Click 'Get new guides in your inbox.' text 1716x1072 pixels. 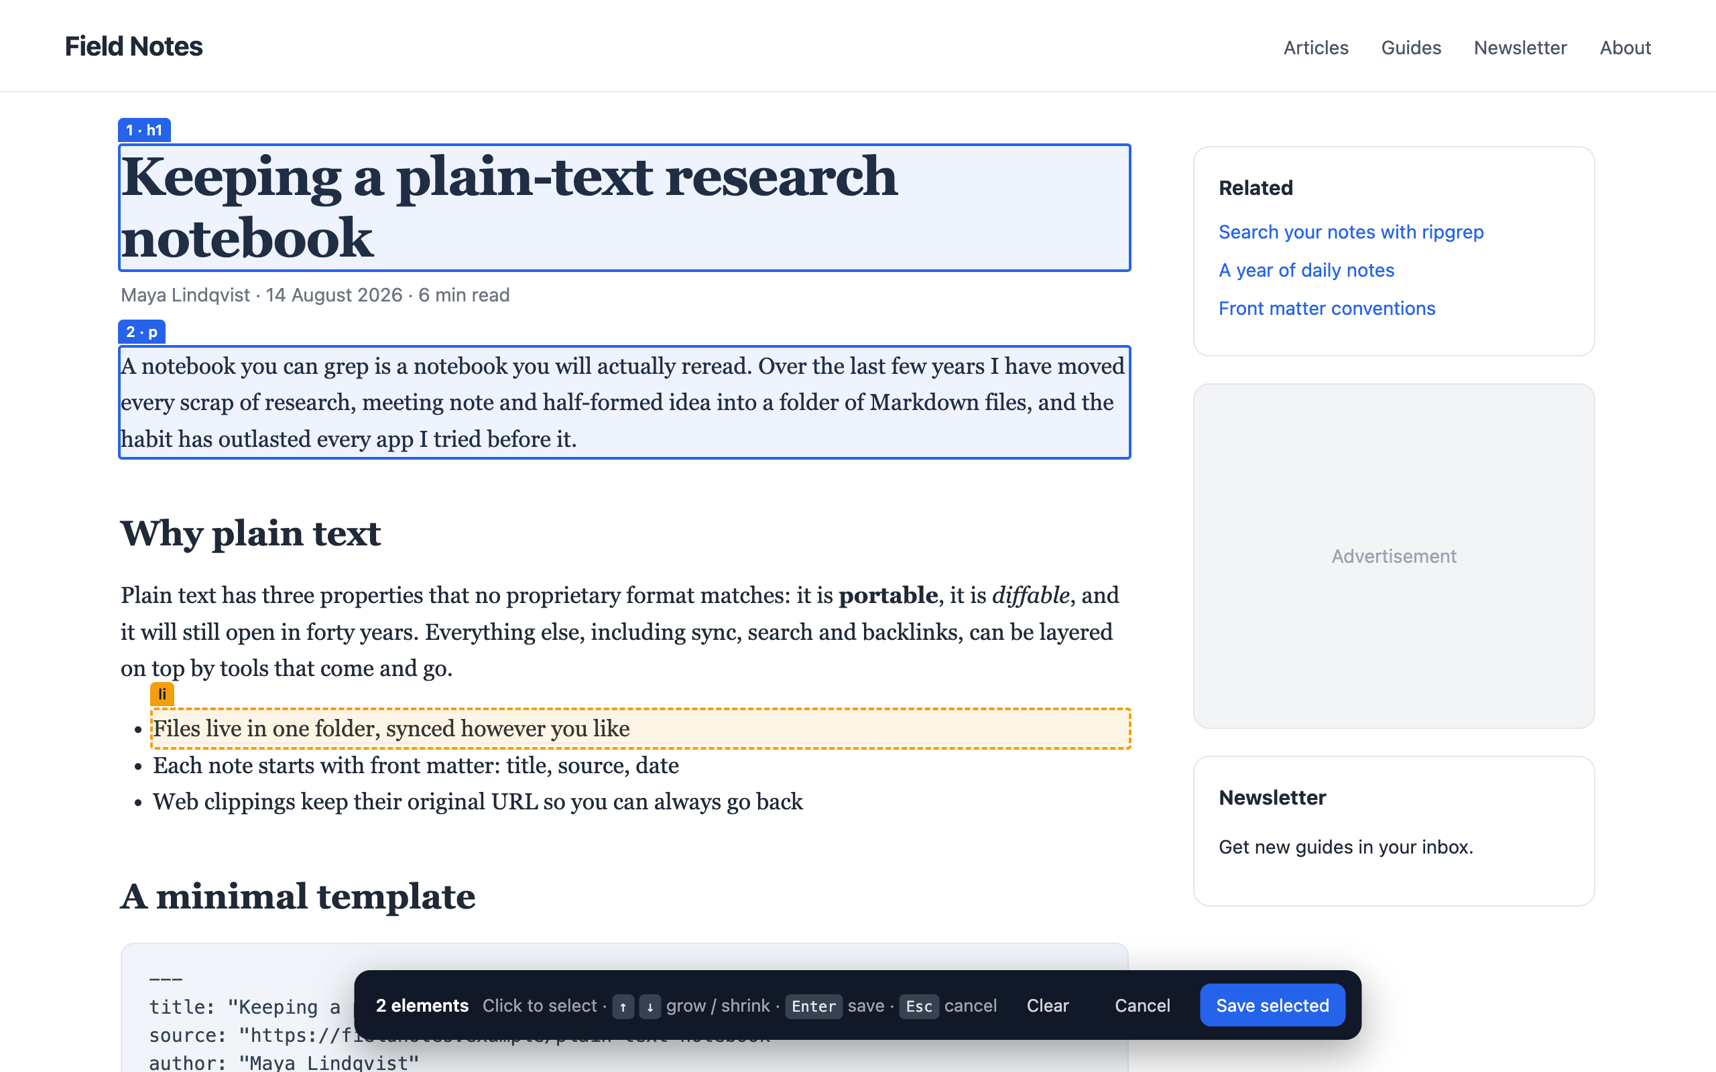[x=1345, y=848]
